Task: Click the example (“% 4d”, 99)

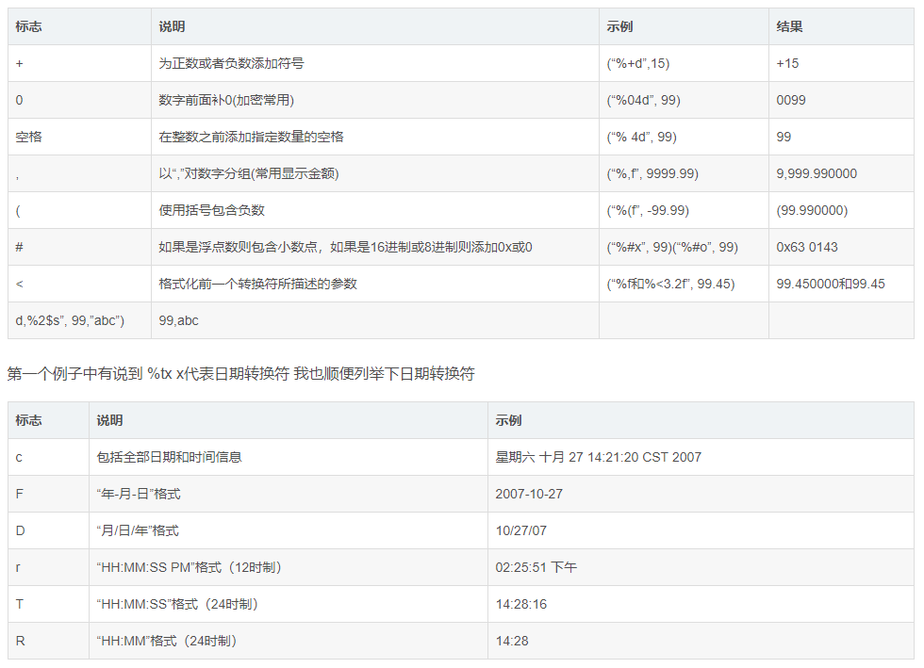Action: click(x=642, y=137)
